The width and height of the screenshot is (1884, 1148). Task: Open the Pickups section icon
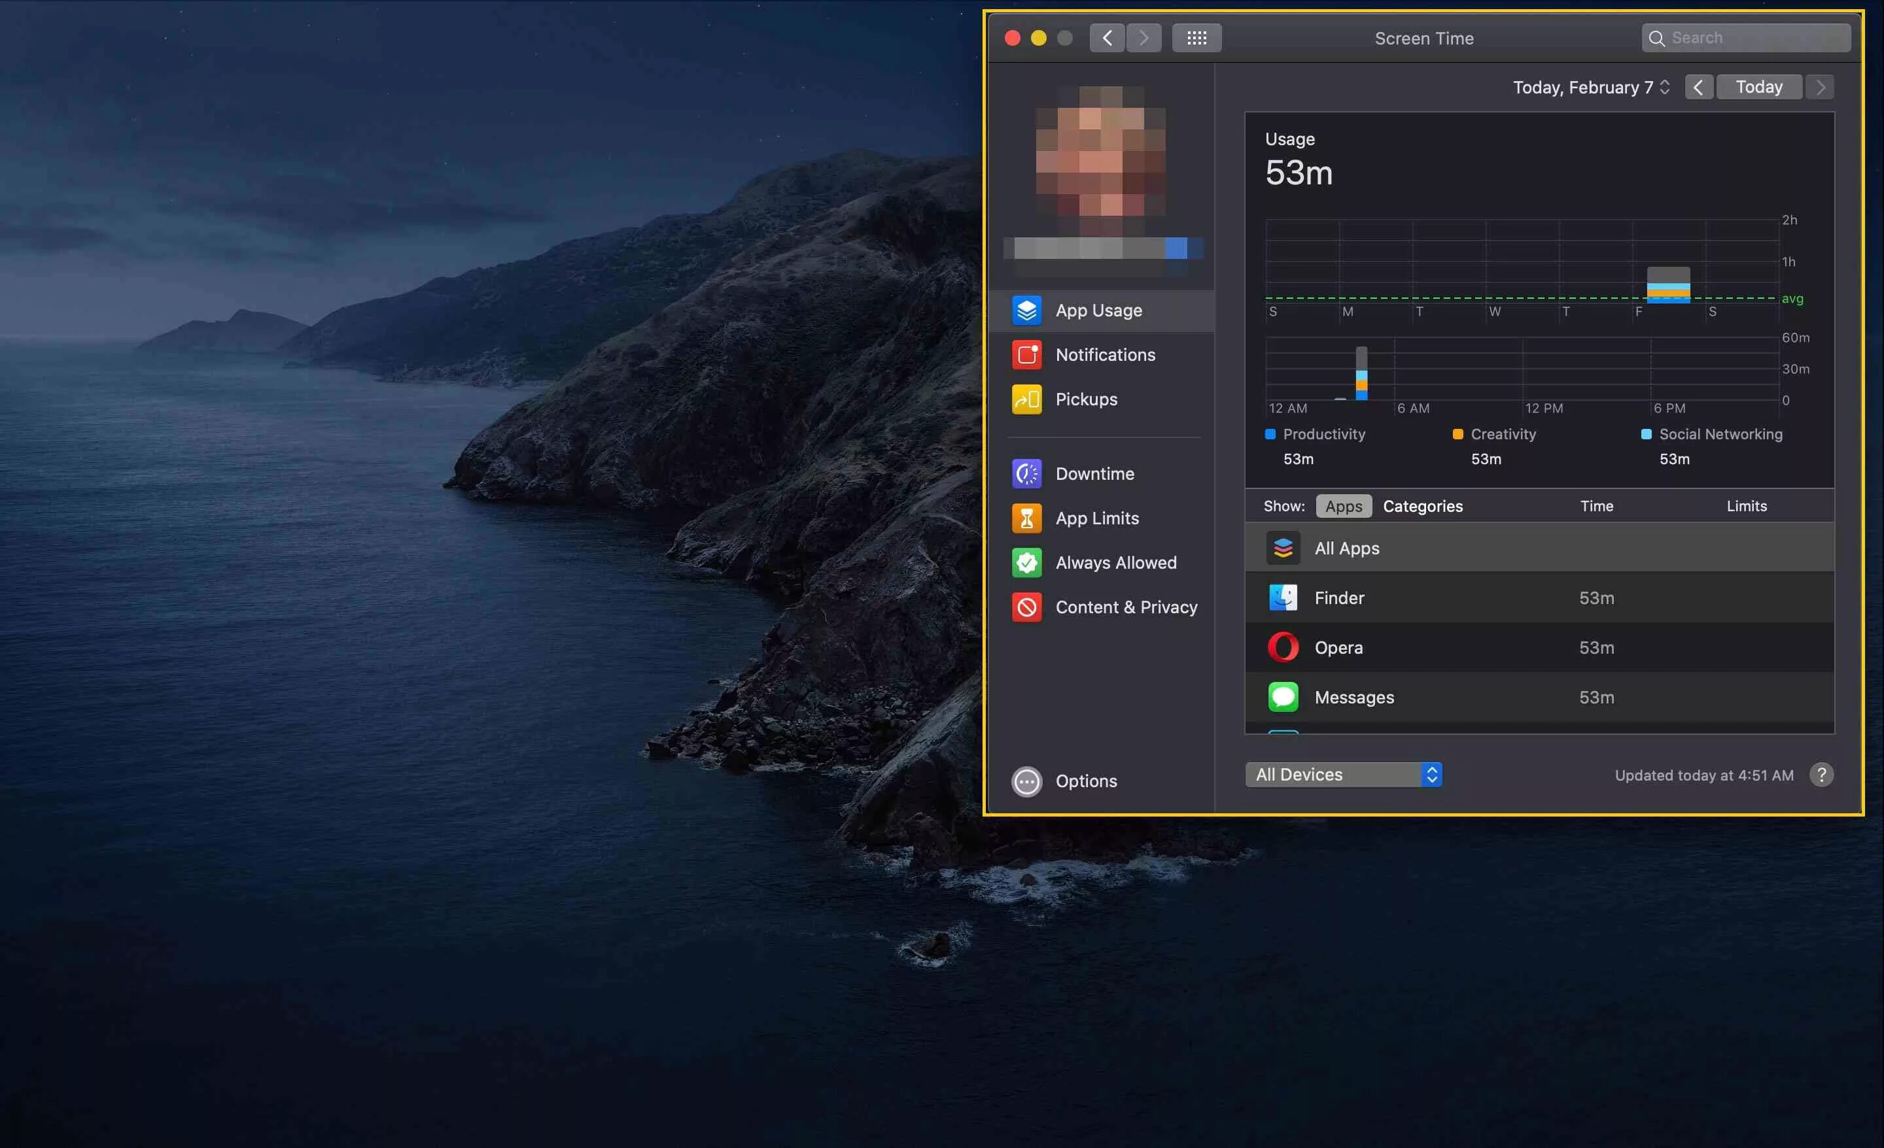coord(1026,399)
